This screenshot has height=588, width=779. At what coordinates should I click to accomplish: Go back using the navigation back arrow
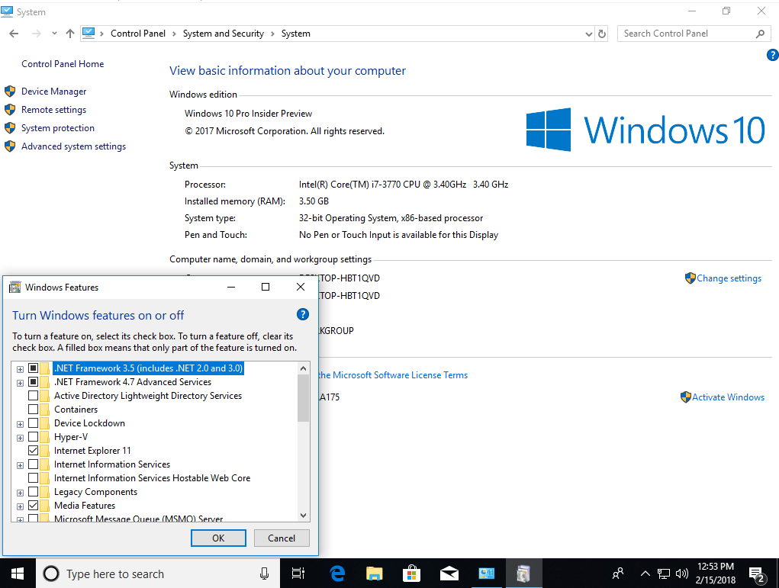coord(14,34)
